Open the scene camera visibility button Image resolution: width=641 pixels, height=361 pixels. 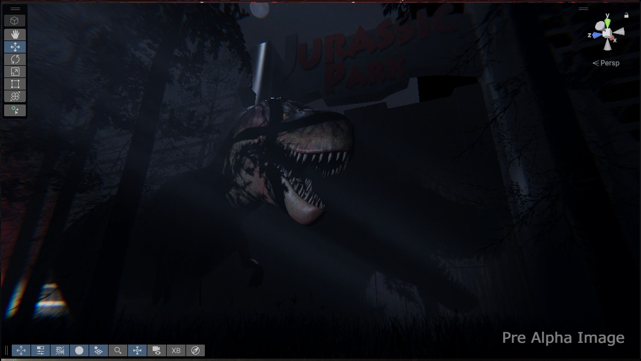(x=157, y=350)
